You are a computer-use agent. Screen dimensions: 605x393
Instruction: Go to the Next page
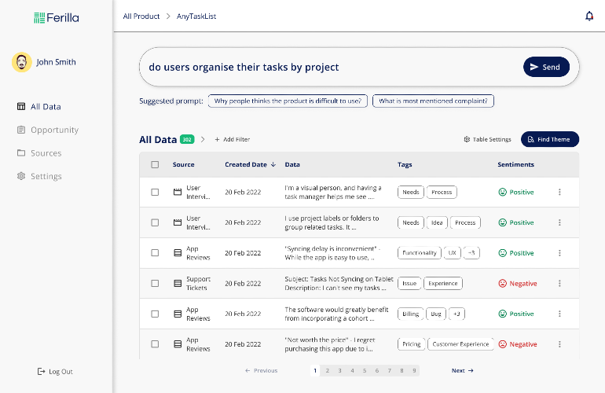coord(462,371)
